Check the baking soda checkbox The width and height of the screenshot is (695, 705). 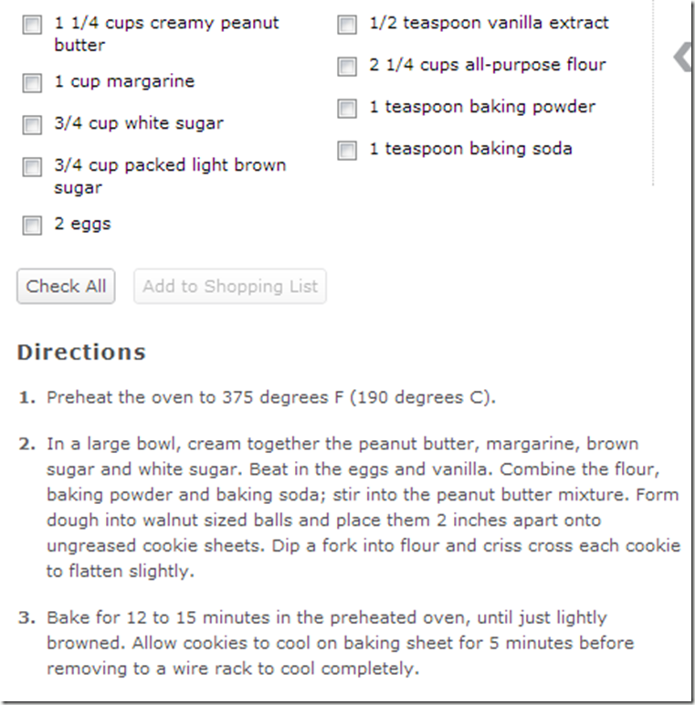(x=347, y=151)
